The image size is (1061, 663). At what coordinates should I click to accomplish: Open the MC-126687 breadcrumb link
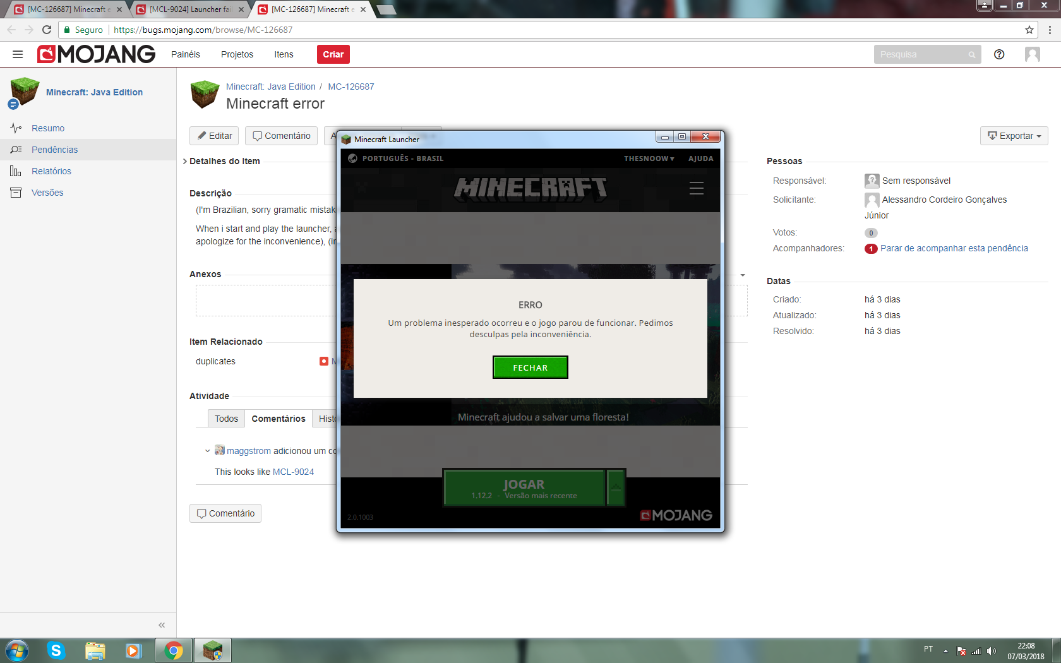pyautogui.click(x=351, y=87)
